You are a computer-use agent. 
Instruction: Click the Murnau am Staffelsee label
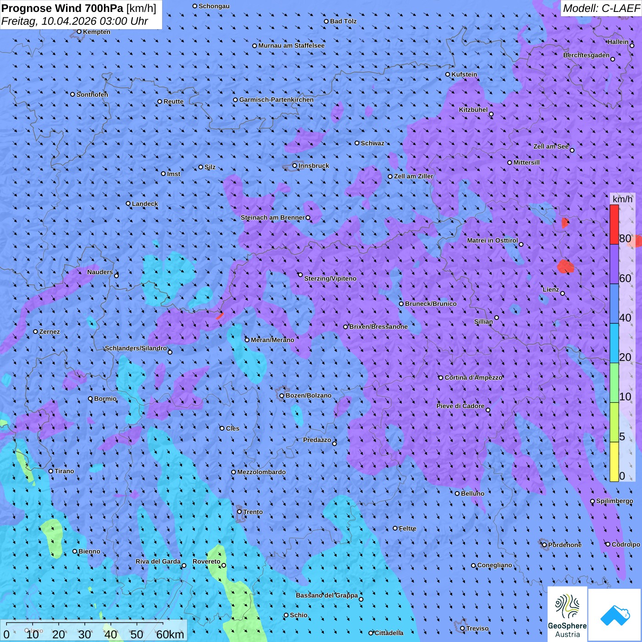coord(291,45)
